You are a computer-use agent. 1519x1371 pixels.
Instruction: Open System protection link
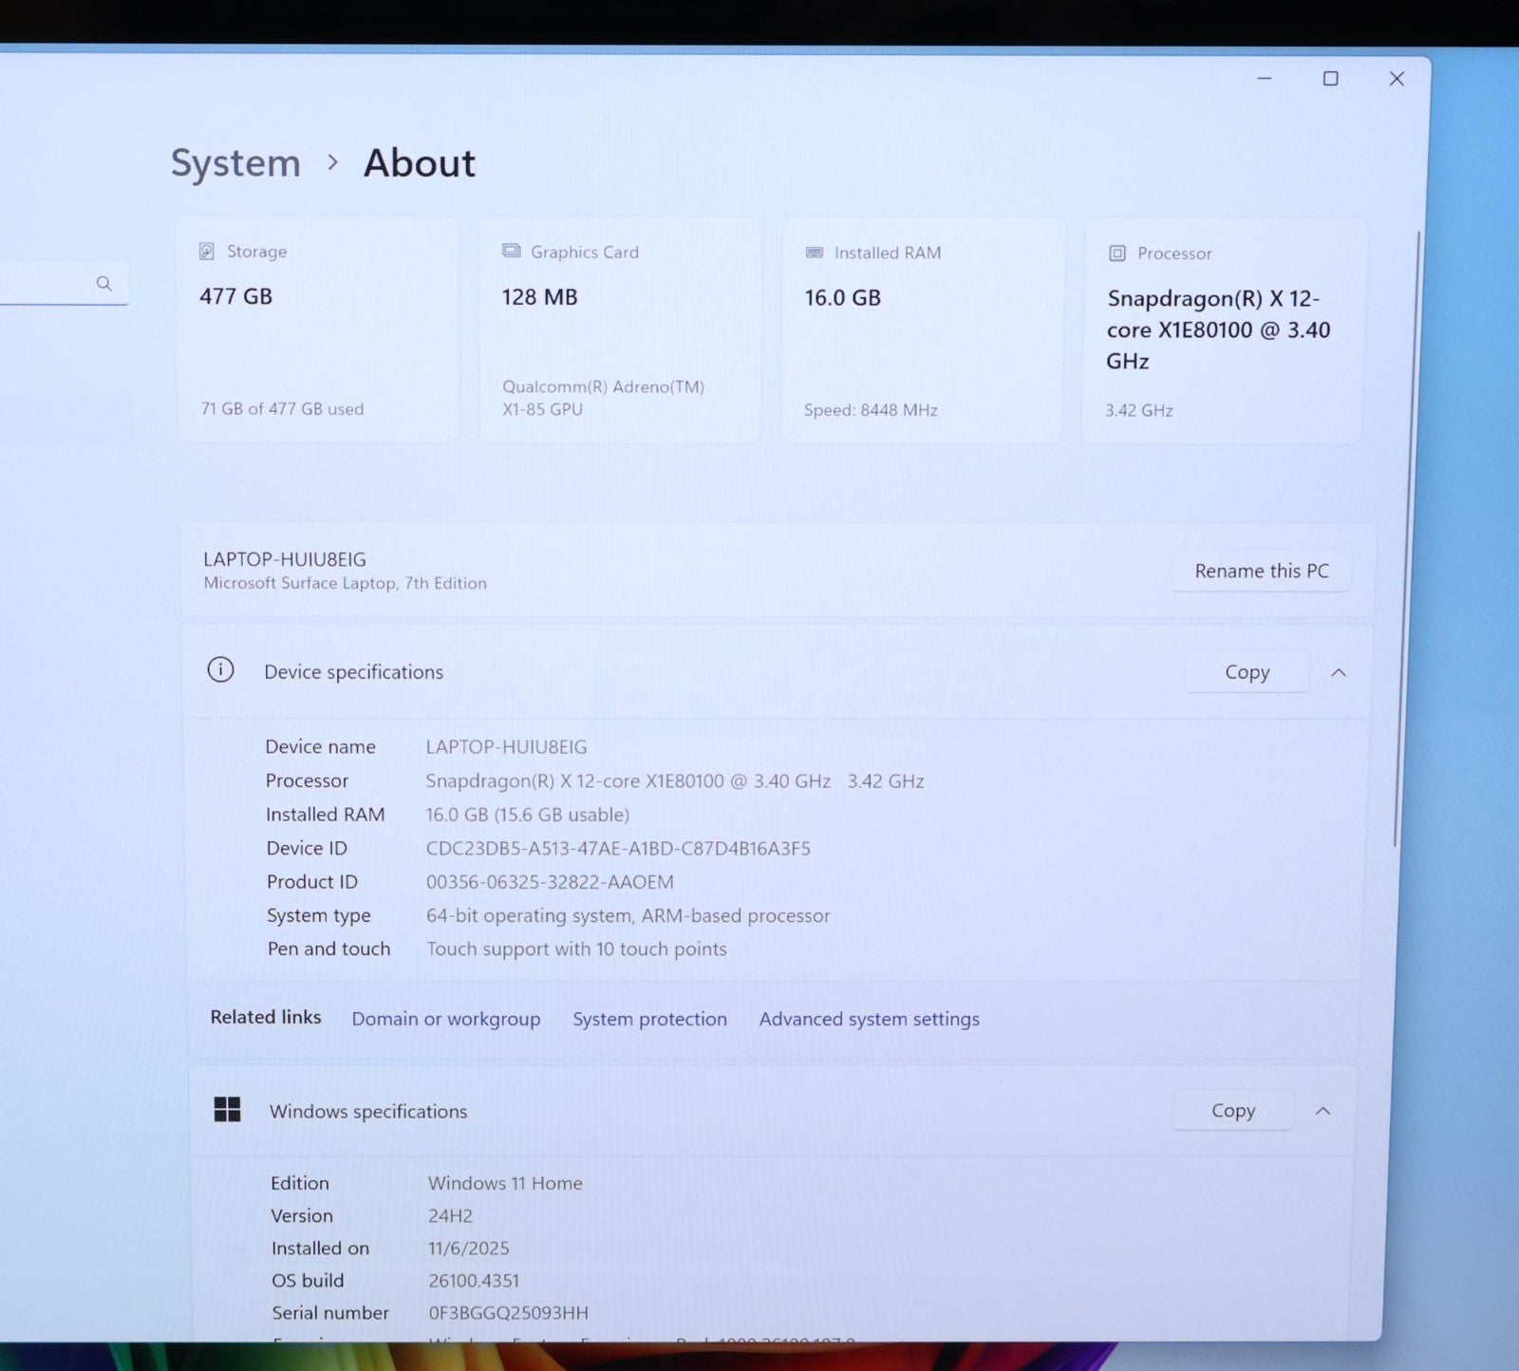coord(649,1019)
